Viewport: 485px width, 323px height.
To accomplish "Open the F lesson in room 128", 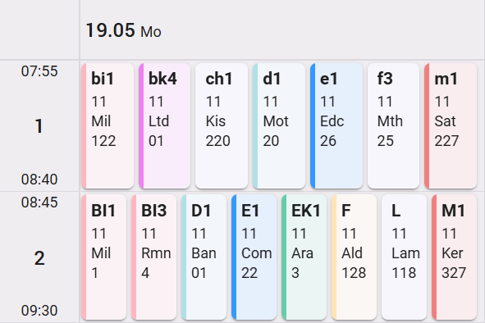I will (355, 257).
